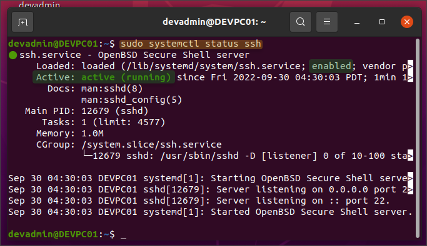427x246 pixels.
Task: Click the process line 12679 sshd: /usr/sbin/sshd -D
Action: pos(174,156)
